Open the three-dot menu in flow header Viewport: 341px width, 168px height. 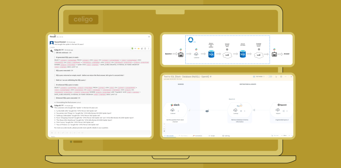(285, 76)
